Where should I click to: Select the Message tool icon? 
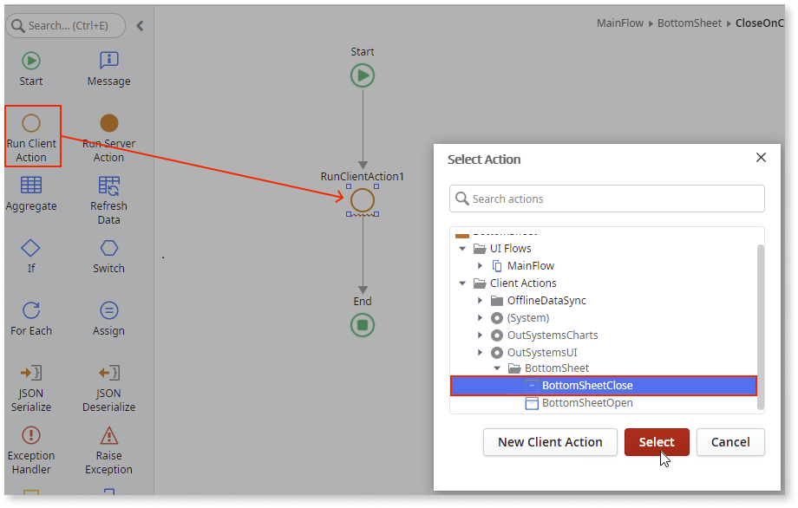(x=108, y=61)
